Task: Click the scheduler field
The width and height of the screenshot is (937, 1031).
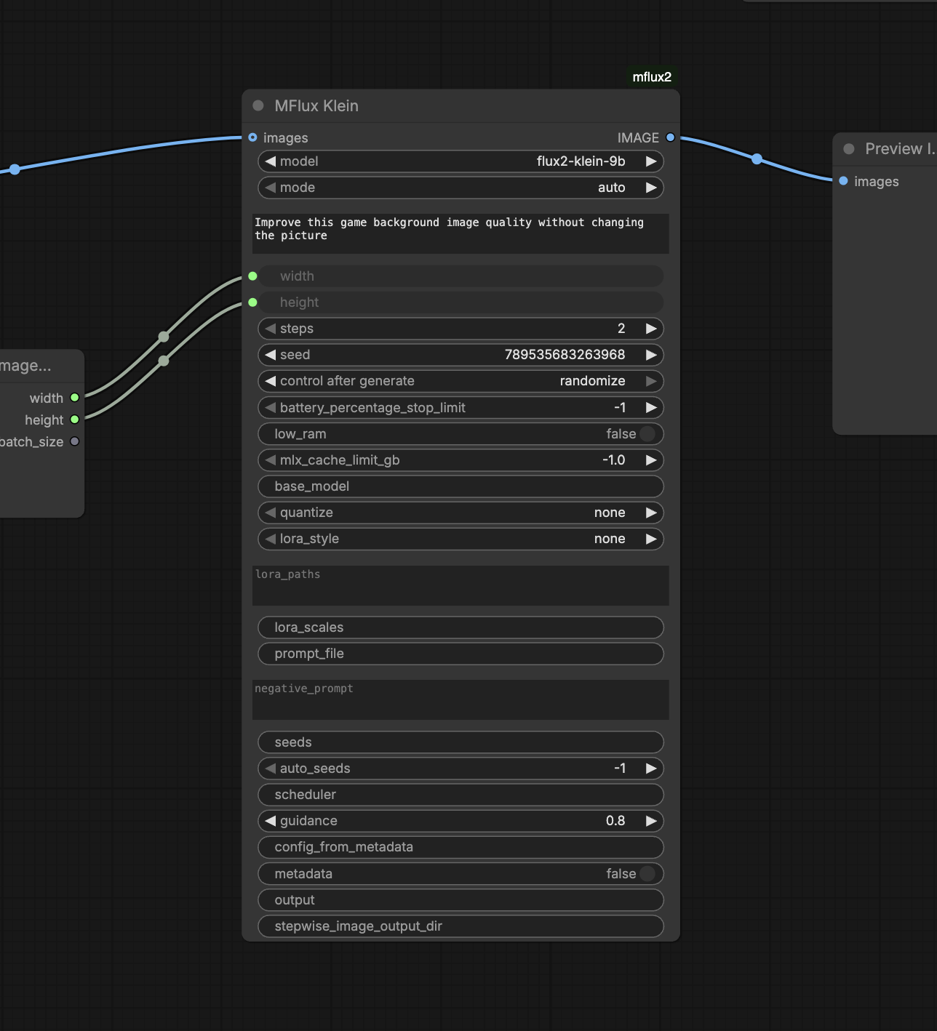Action: coord(460,795)
